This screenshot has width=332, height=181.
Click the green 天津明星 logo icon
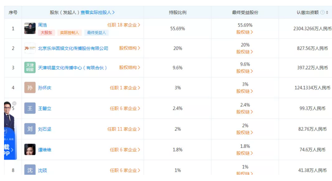(30, 67)
